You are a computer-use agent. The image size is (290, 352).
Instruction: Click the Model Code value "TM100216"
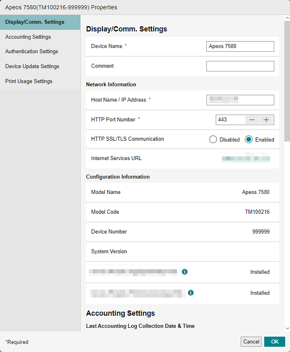(257, 212)
